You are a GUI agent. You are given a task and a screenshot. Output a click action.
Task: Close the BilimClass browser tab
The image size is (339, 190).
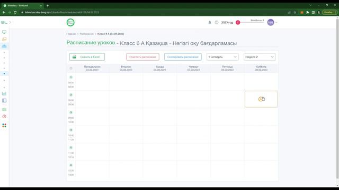point(41,6)
